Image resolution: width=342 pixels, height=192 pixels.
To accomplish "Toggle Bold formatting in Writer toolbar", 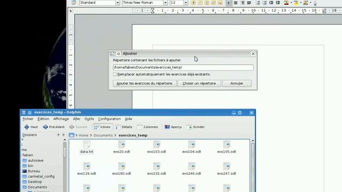I will (x=193, y=3).
